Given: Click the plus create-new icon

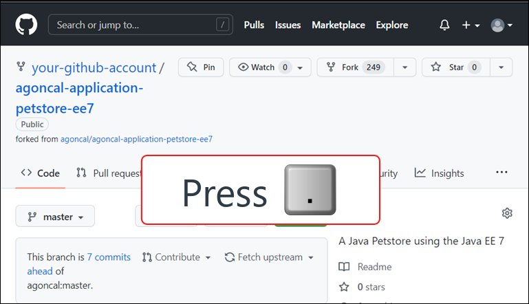Looking at the screenshot, I should click(x=471, y=25).
